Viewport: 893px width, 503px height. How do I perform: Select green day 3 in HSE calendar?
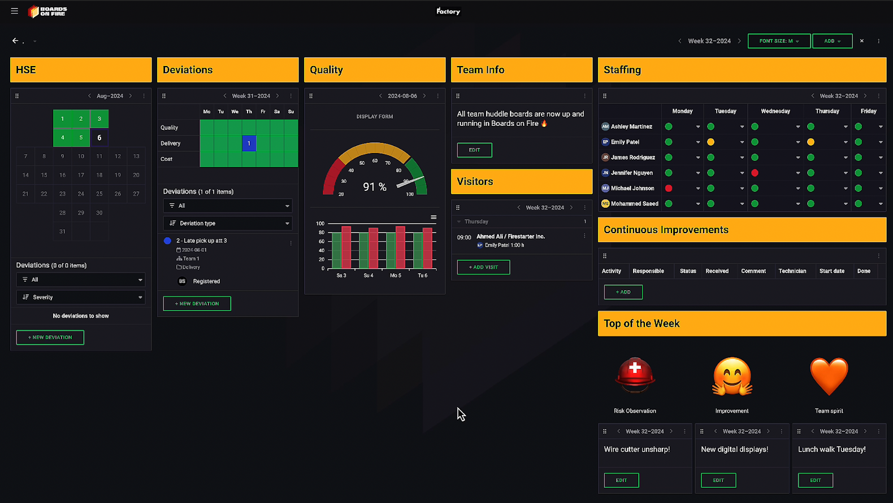pos(99,119)
